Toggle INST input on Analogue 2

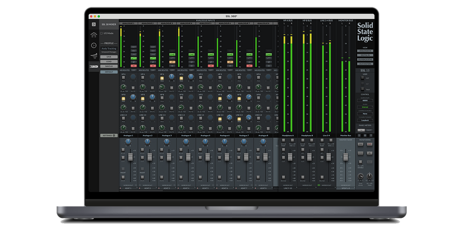point(153,47)
